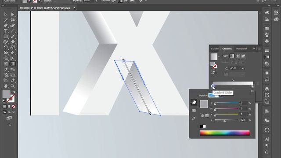Select the Hand tool
Screen dimensions: 281x158
point(6,86)
